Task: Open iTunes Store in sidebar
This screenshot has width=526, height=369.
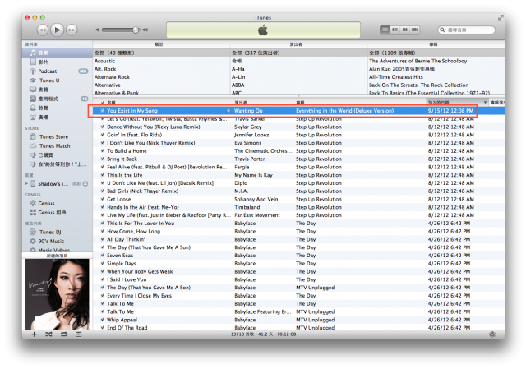Action: 57,137
